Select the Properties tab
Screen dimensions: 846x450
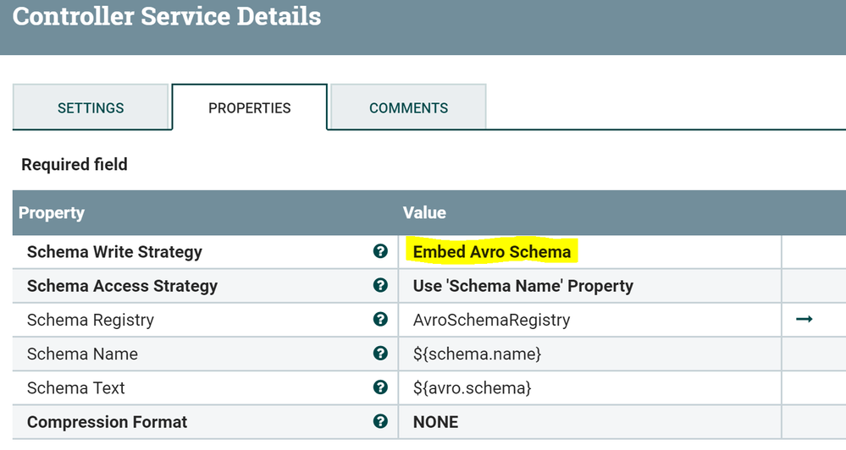point(250,108)
